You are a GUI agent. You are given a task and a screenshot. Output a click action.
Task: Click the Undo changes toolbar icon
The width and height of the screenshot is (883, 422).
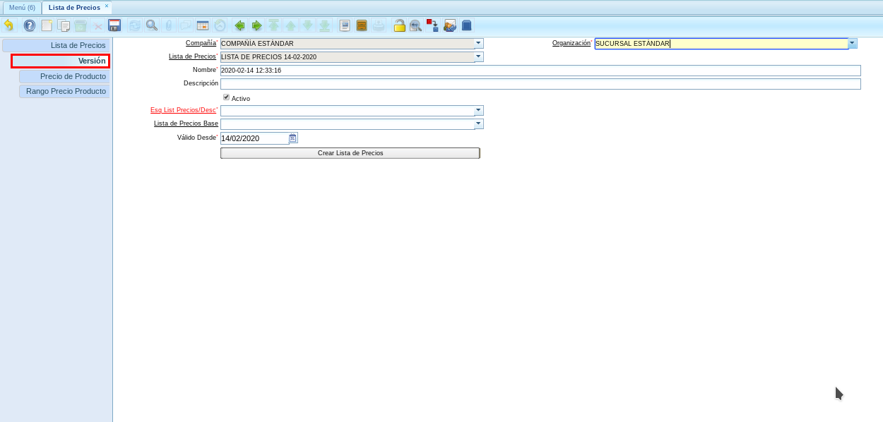coord(8,25)
